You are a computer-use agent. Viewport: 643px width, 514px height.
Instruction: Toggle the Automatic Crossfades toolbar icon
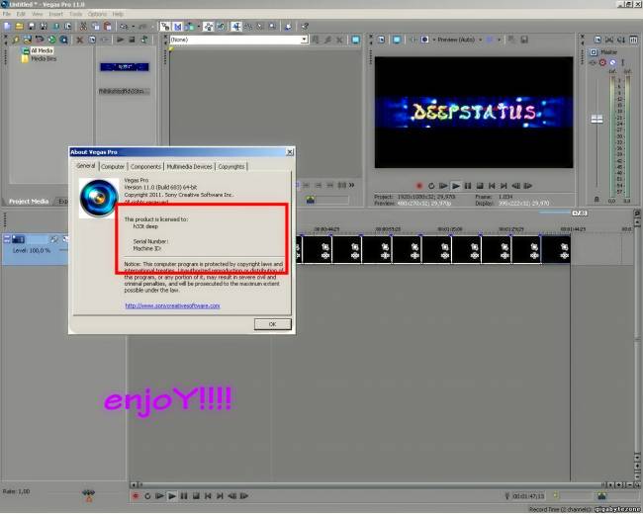pos(177,27)
